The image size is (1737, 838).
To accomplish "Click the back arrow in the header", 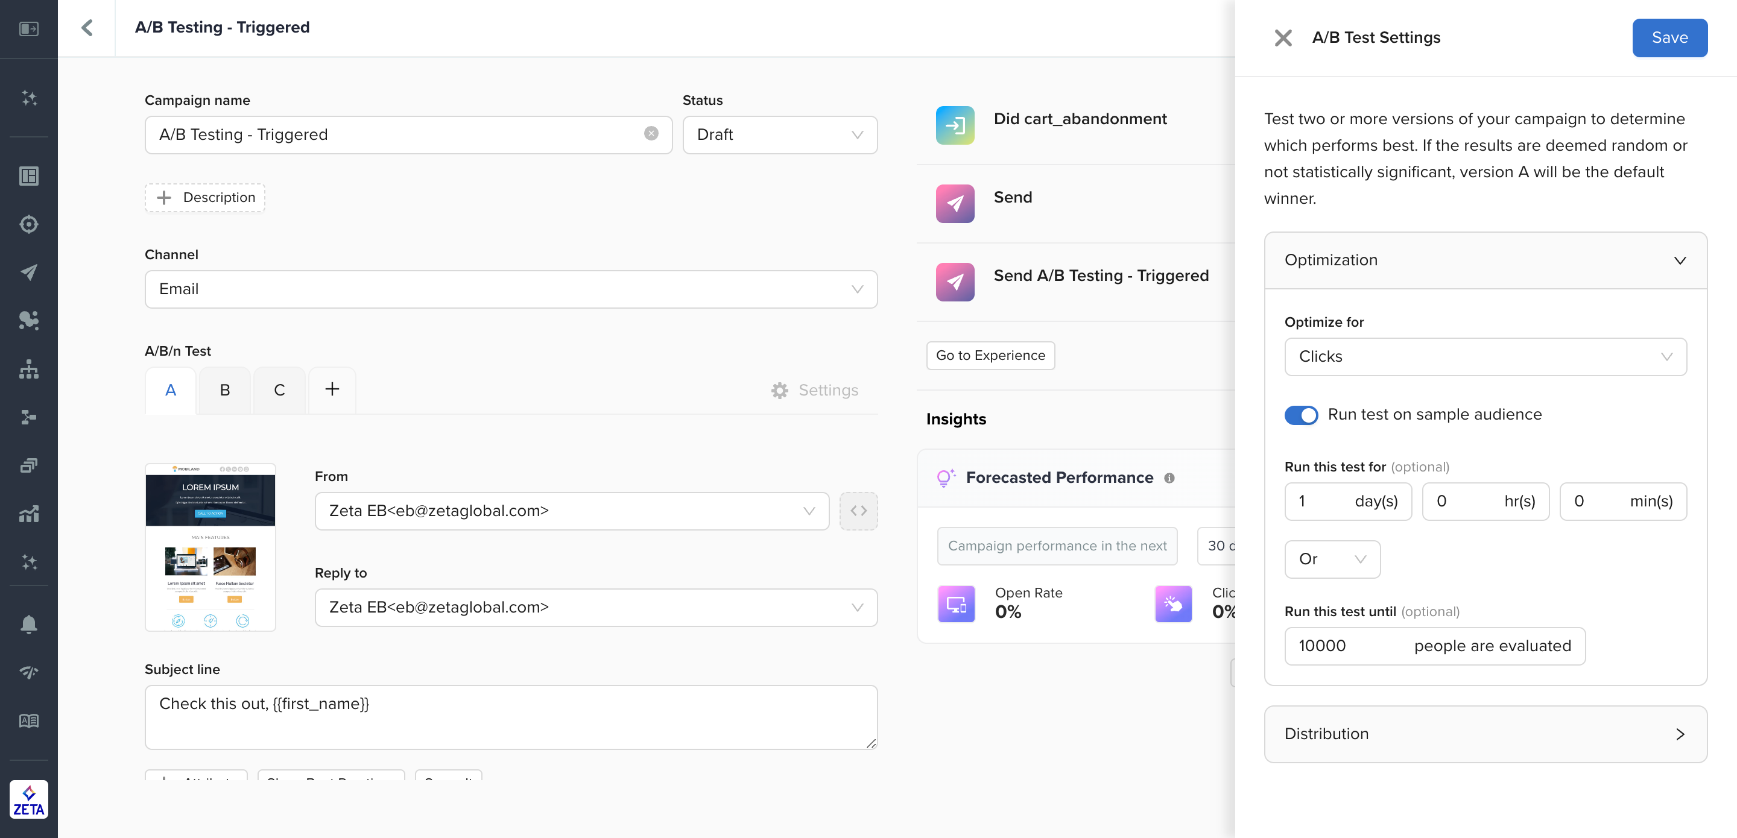I will coord(87,28).
